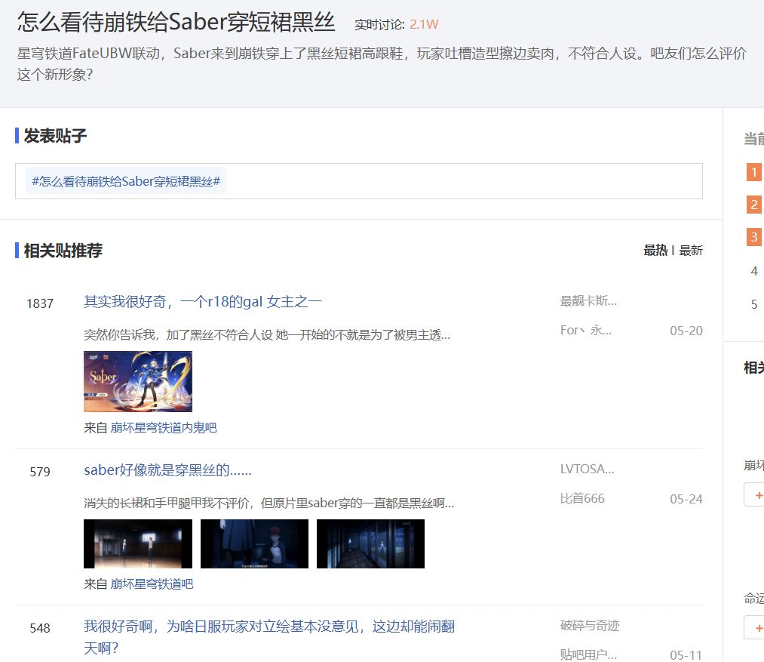Click rank number 3 badge in the sidebar
Screen dimensions: 764x662
pos(753,237)
